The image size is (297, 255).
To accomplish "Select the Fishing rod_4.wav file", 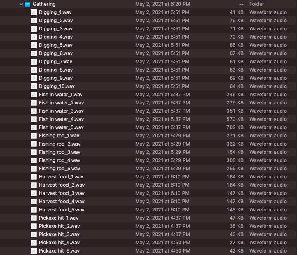I will pos(59,160).
